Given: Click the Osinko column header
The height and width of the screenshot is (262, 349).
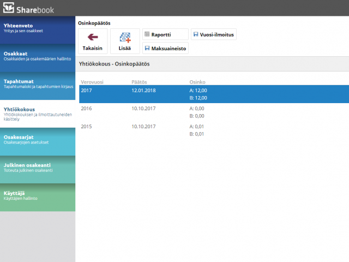Looking at the screenshot, I should click(x=197, y=82).
